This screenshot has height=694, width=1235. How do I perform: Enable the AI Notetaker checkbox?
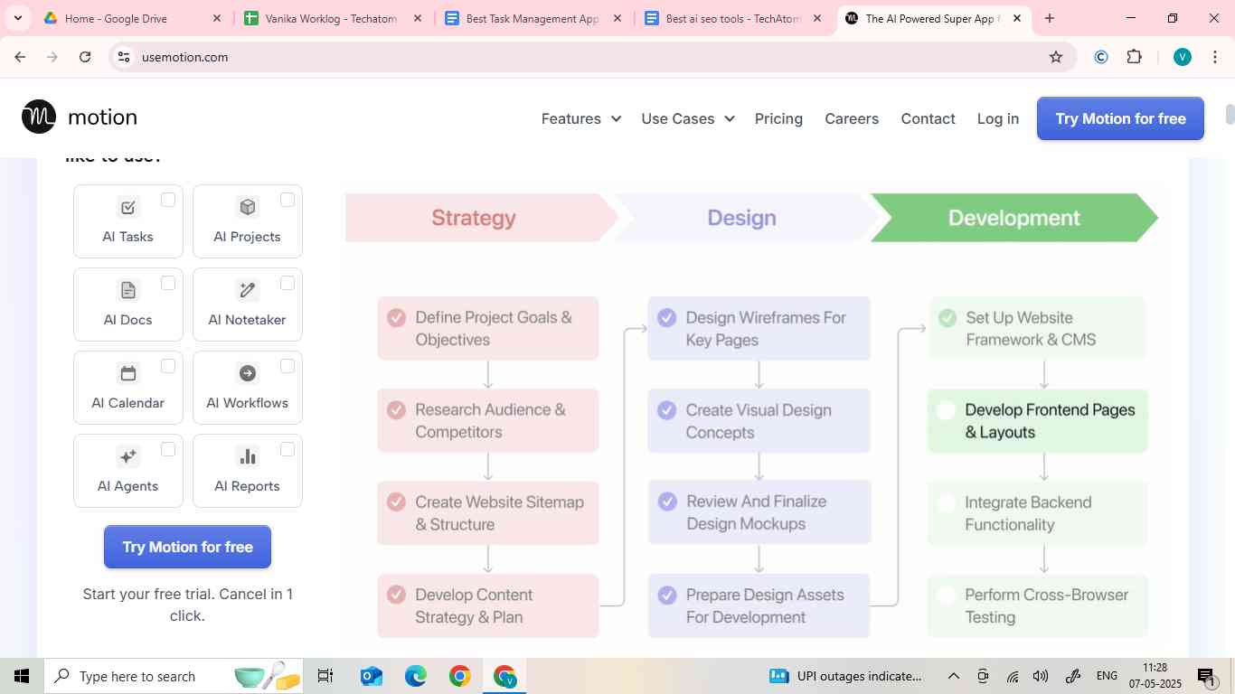click(x=288, y=283)
